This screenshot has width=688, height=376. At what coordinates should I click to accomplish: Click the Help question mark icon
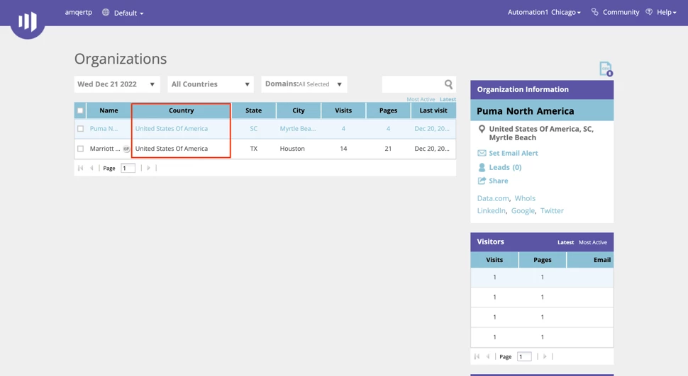point(649,12)
